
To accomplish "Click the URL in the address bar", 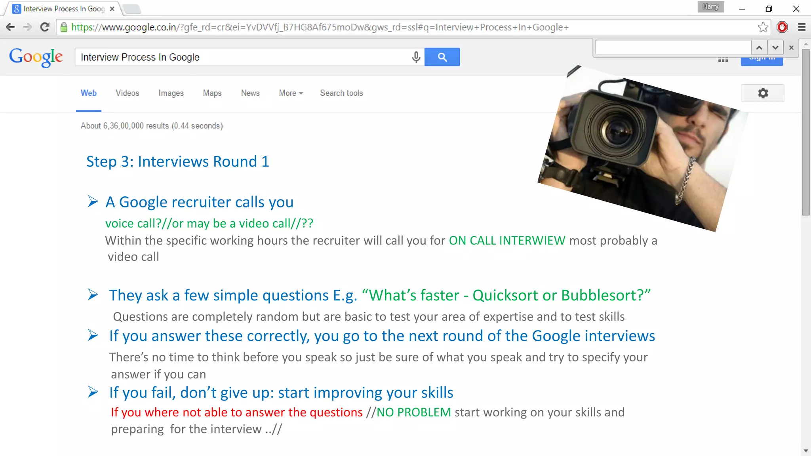I will pos(320,27).
